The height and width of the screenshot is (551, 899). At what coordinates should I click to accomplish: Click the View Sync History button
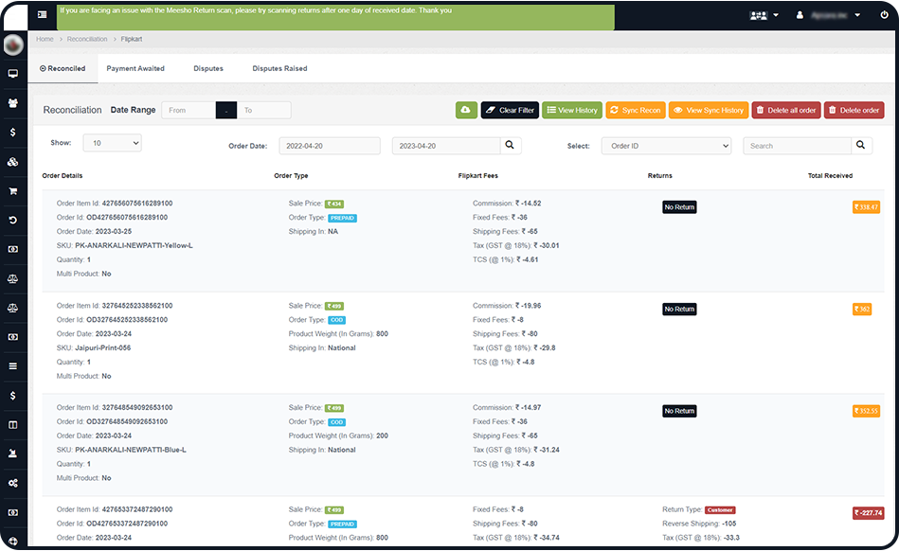pos(709,110)
